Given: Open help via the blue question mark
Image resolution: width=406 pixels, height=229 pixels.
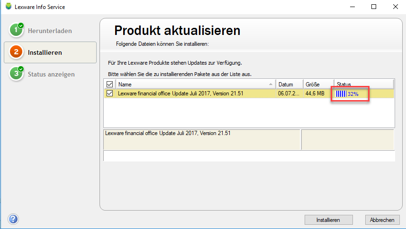Looking at the screenshot, I should [x=13, y=219].
